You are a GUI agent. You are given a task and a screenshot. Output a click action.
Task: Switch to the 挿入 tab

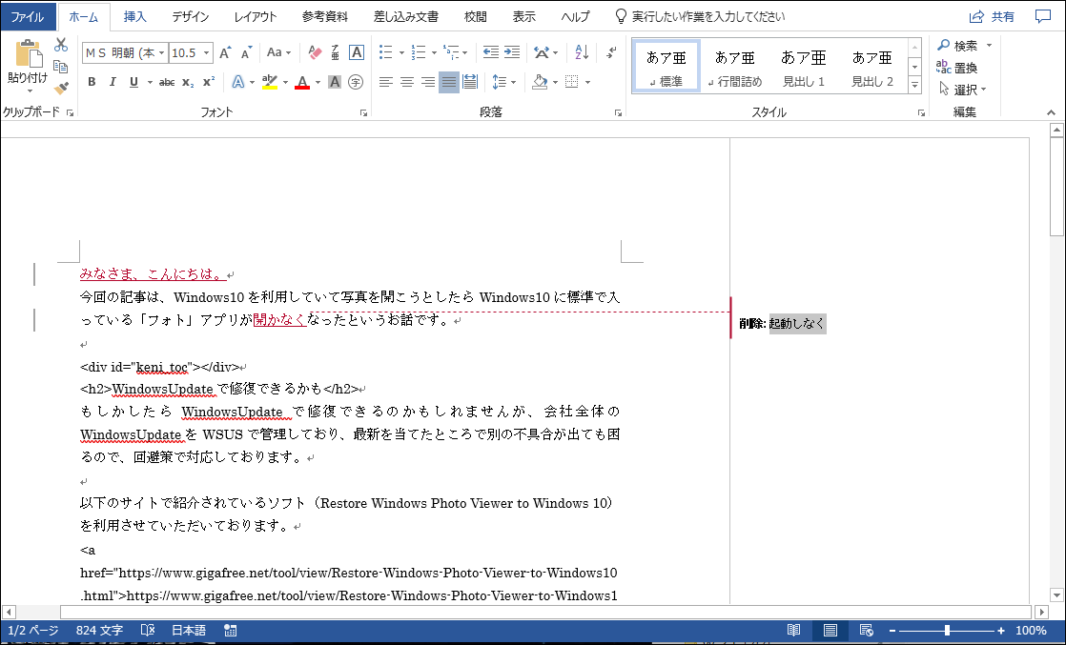pyautogui.click(x=135, y=16)
